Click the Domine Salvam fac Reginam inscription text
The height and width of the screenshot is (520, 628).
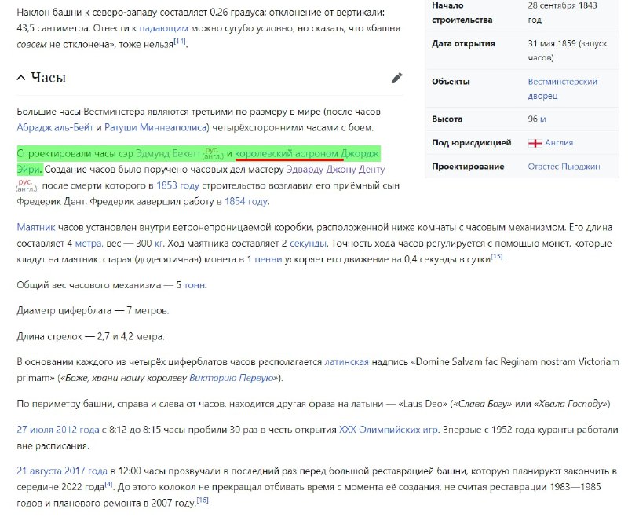(x=318, y=370)
